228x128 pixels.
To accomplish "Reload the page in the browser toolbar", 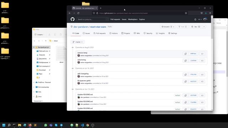I will (78, 13).
